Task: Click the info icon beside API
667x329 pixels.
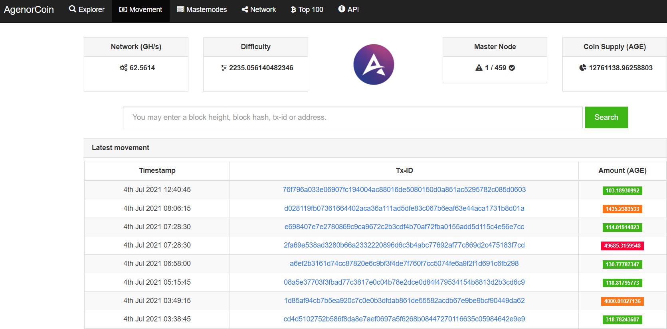Action: [x=342, y=9]
